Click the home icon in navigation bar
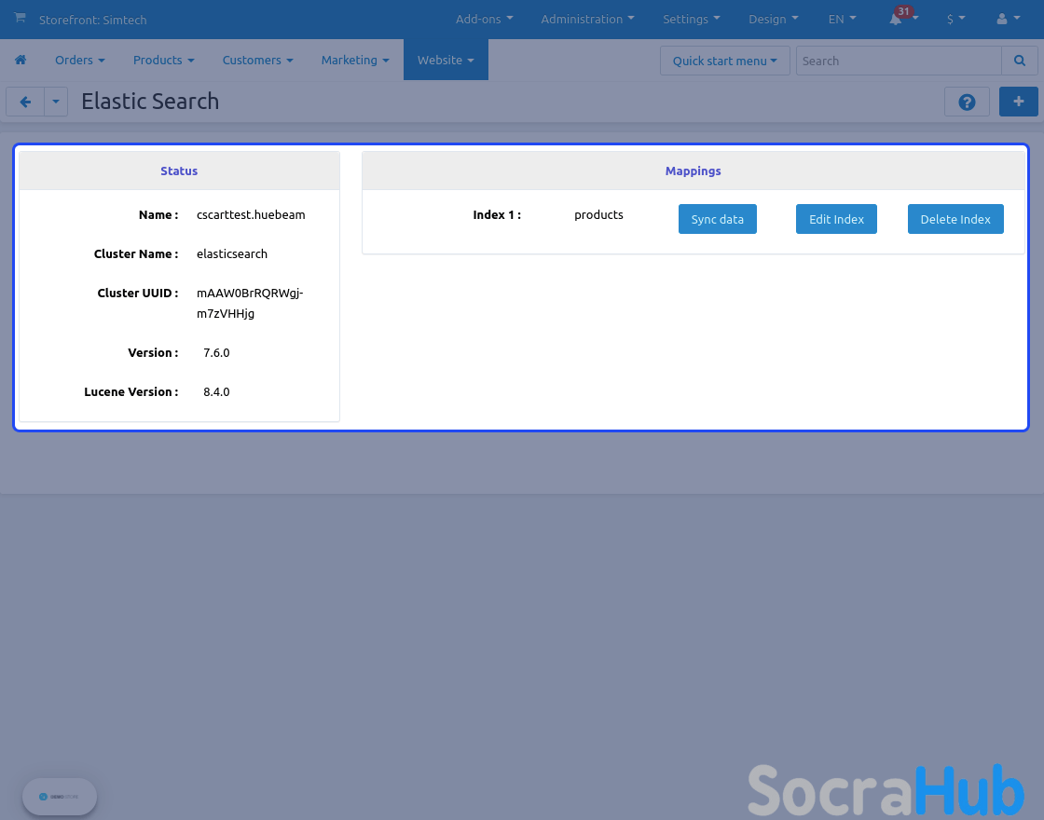 [x=21, y=60]
